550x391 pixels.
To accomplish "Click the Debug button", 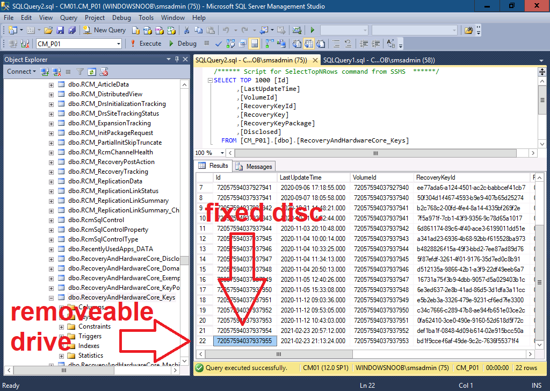I will tap(183, 44).
